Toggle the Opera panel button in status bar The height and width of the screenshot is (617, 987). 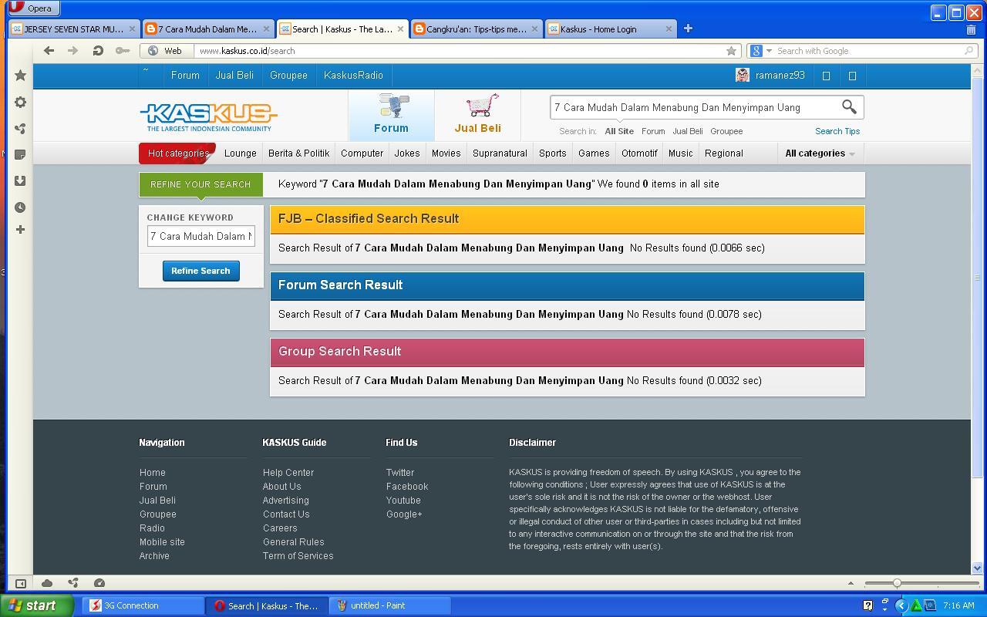coord(21,583)
